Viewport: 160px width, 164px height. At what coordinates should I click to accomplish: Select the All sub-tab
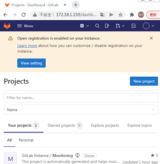[9, 140]
